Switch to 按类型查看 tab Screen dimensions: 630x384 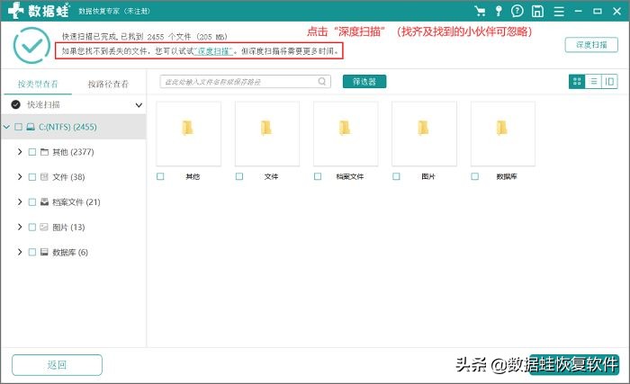(38, 84)
